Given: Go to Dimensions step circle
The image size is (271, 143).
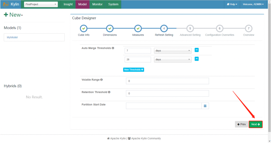Looking at the screenshot, I should (x=110, y=29).
